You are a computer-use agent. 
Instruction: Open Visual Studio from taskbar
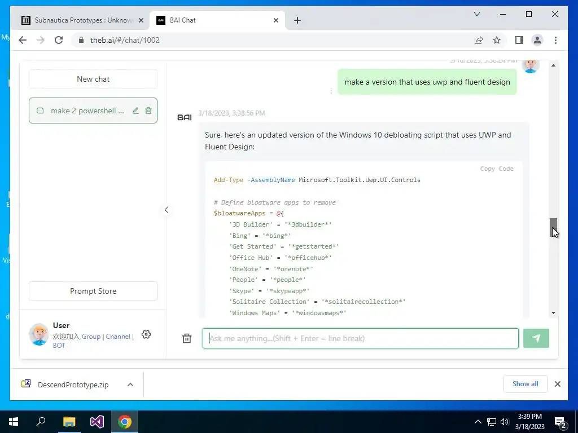click(97, 422)
